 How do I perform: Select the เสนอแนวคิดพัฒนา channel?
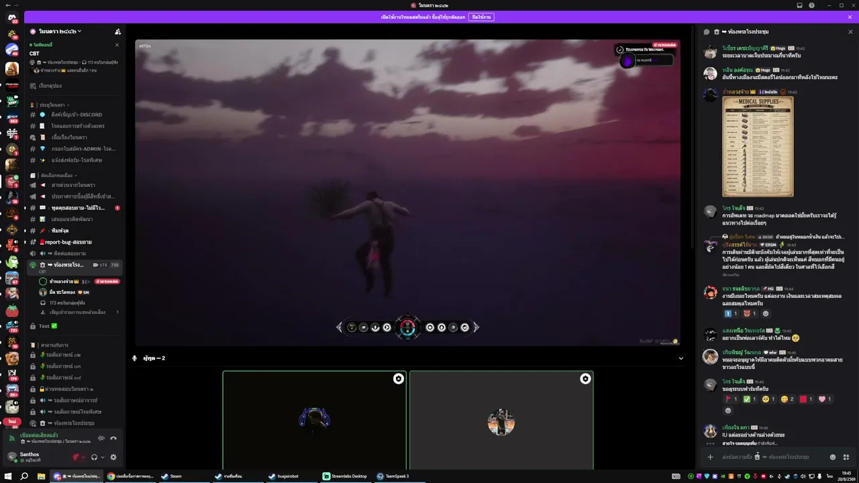pyautogui.click(x=74, y=219)
